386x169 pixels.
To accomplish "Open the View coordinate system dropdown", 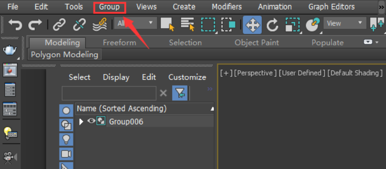I will [x=345, y=23].
